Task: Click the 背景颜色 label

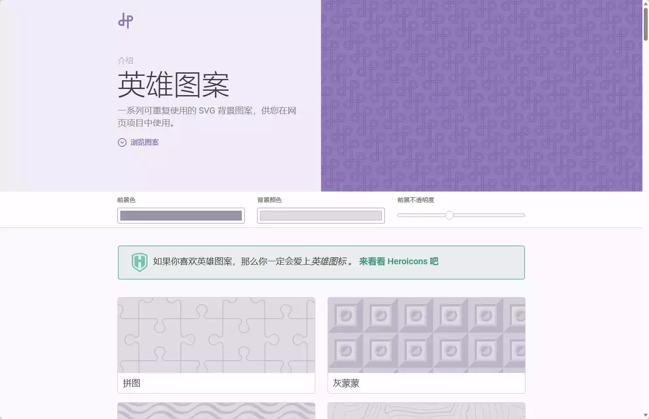Action: tap(269, 200)
